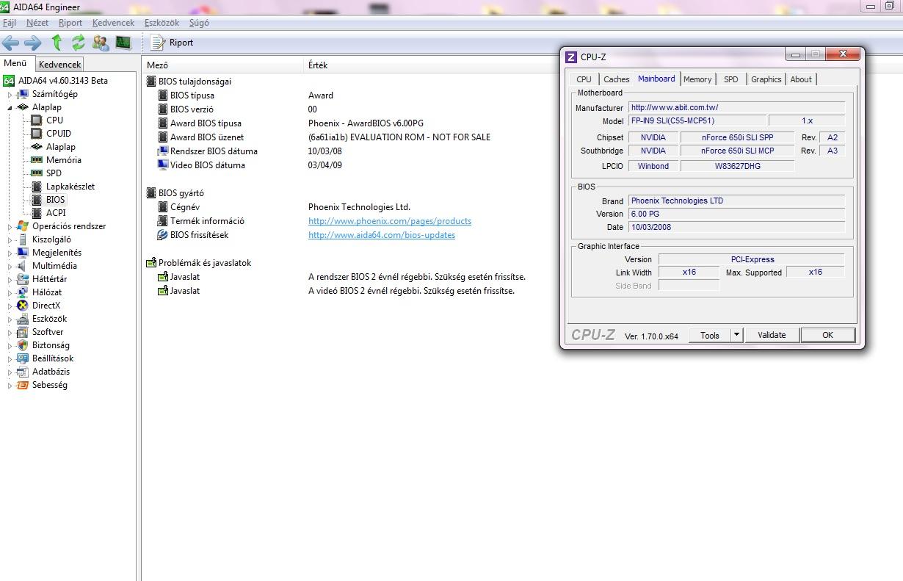Switch to Graphics tab in CPU-Z
903x581 pixels.
click(x=766, y=79)
